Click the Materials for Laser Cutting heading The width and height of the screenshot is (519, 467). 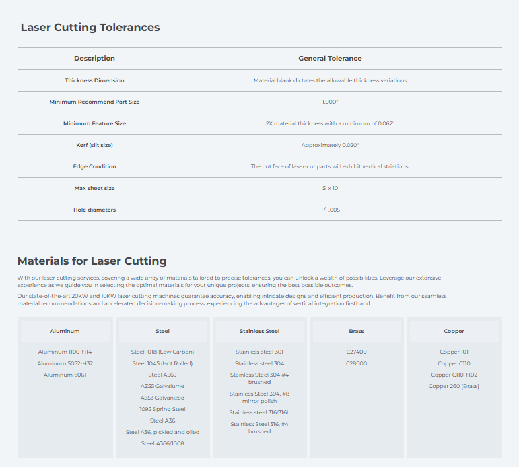pyautogui.click(x=92, y=261)
